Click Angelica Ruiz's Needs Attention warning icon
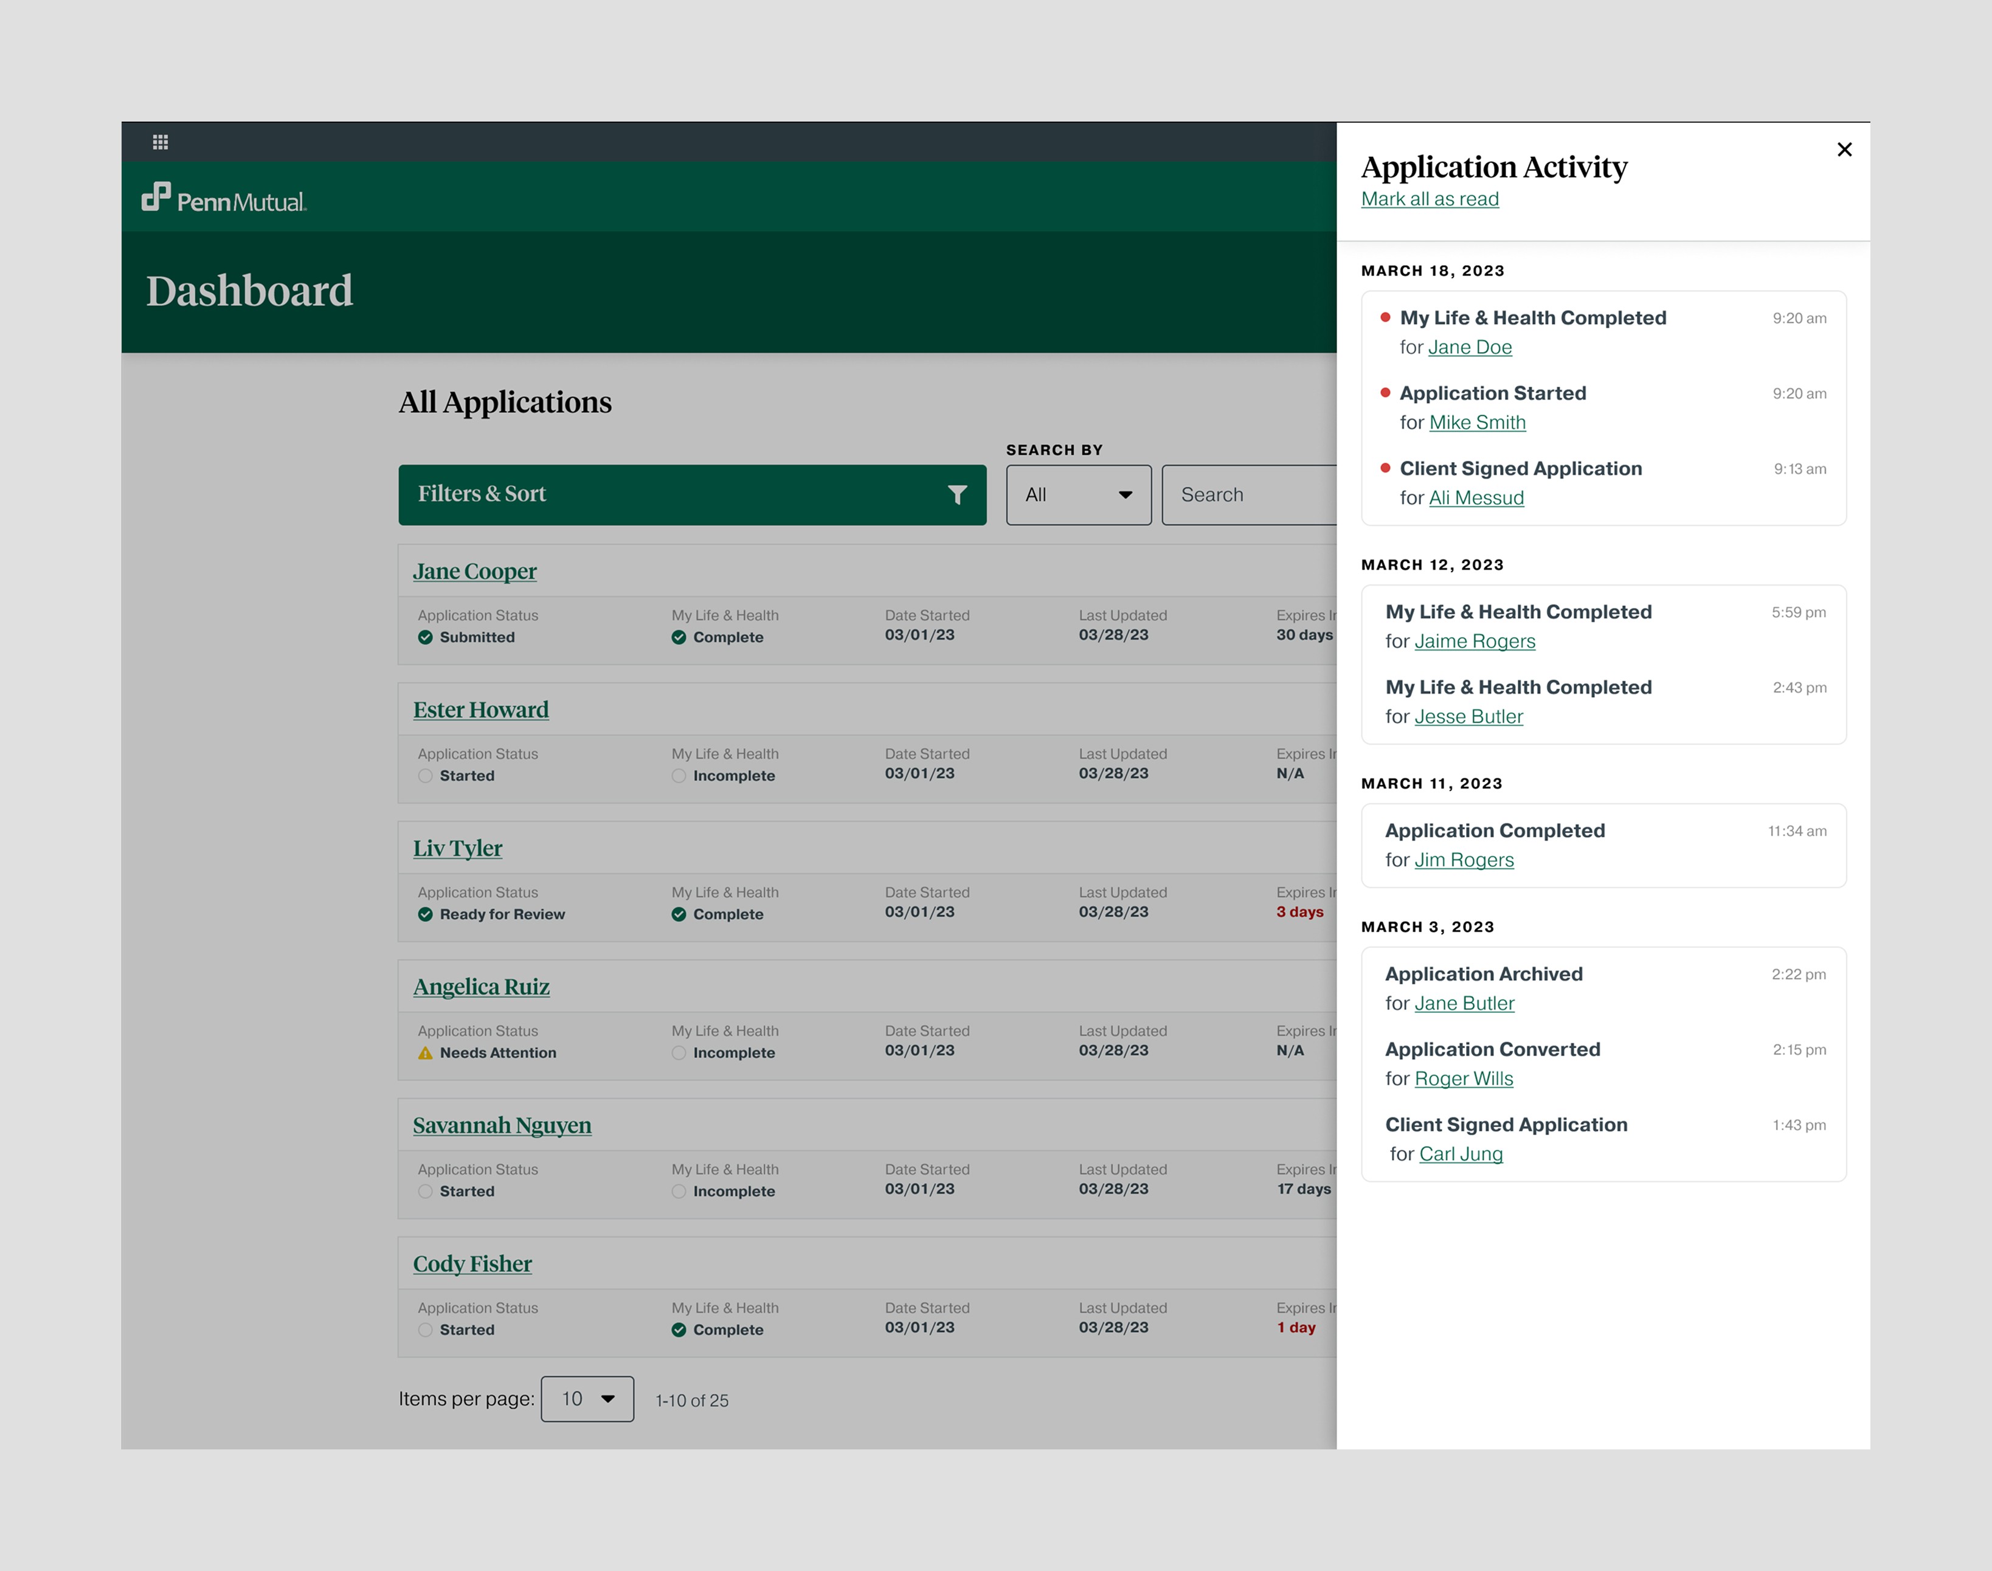The height and width of the screenshot is (1571, 1992). pos(425,1053)
